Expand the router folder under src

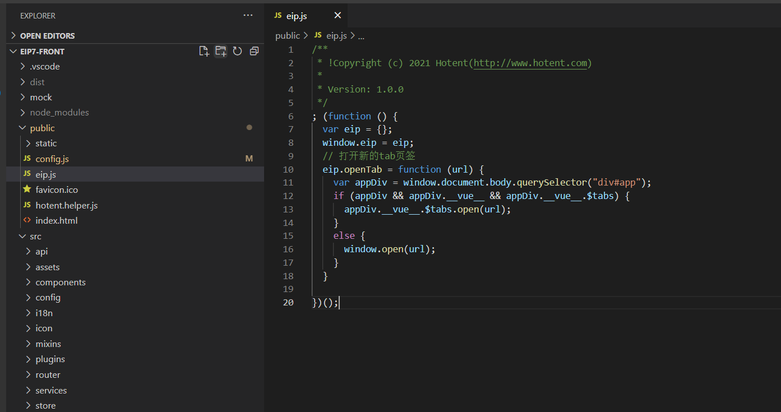[x=48, y=374]
